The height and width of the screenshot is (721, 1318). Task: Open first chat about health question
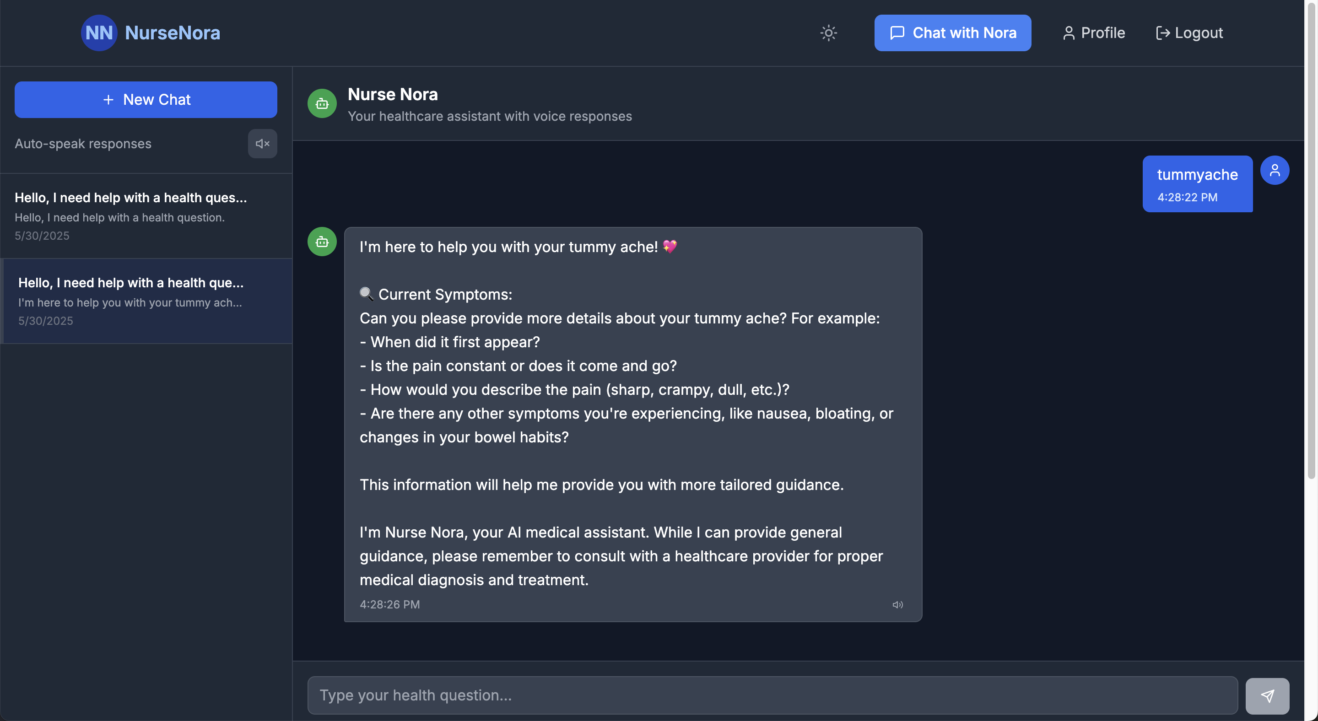[146, 216]
